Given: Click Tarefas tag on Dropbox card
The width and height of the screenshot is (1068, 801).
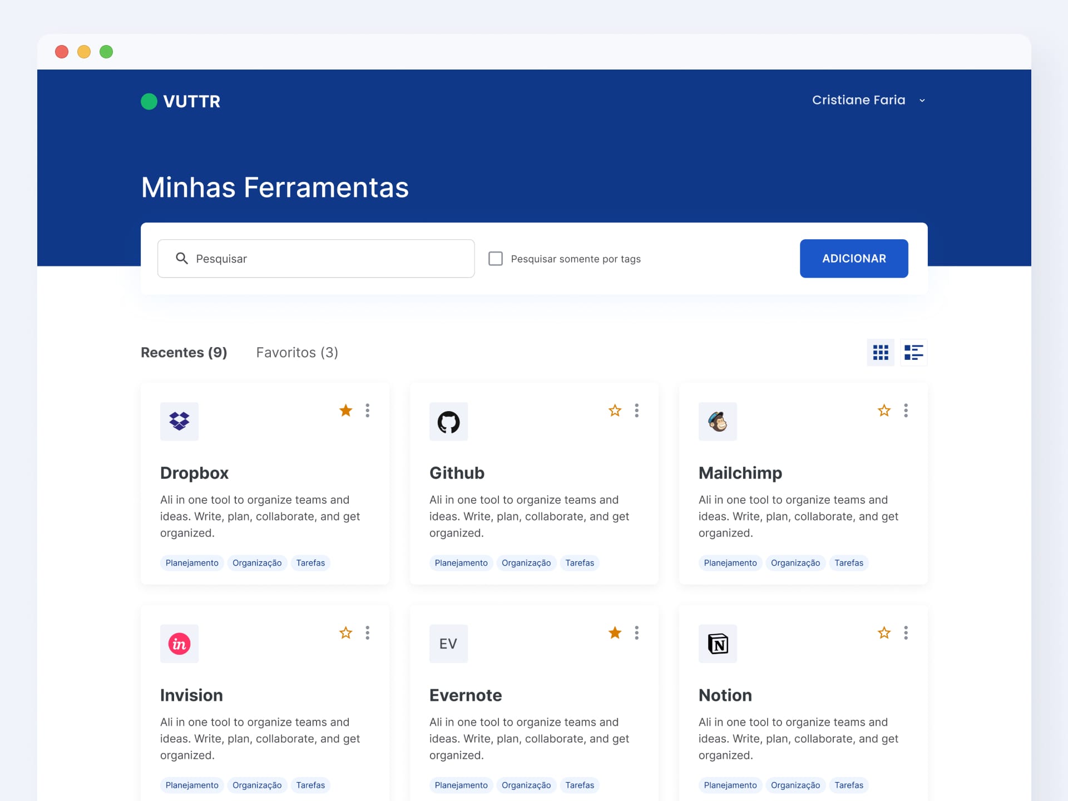Looking at the screenshot, I should [x=310, y=563].
